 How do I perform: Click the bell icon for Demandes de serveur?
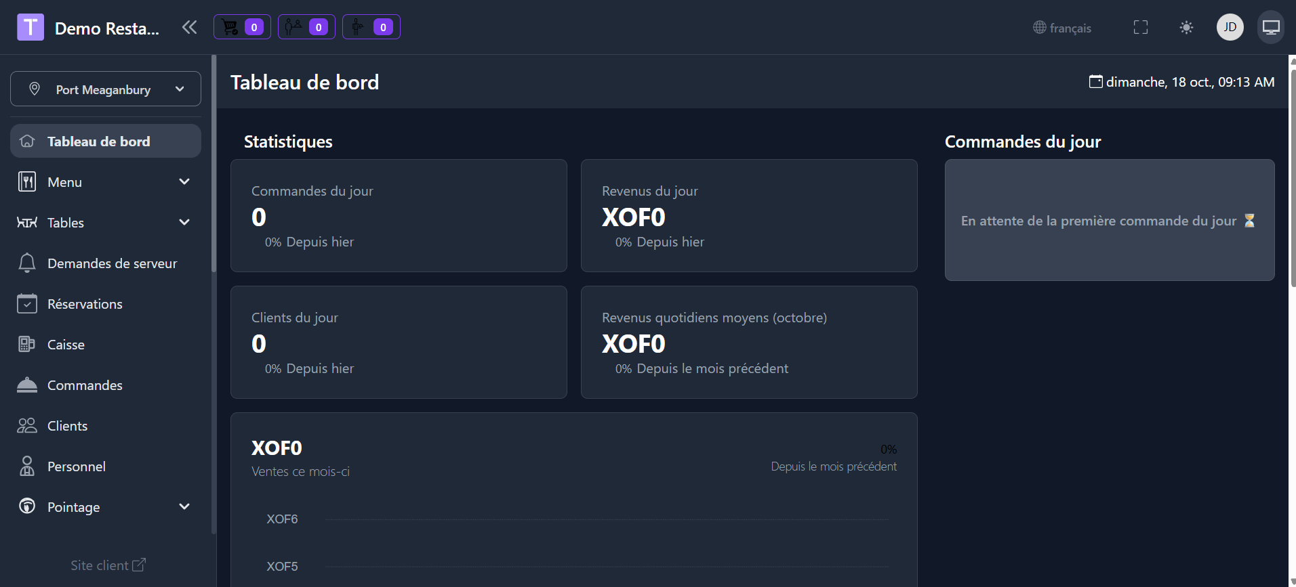pos(27,263)
